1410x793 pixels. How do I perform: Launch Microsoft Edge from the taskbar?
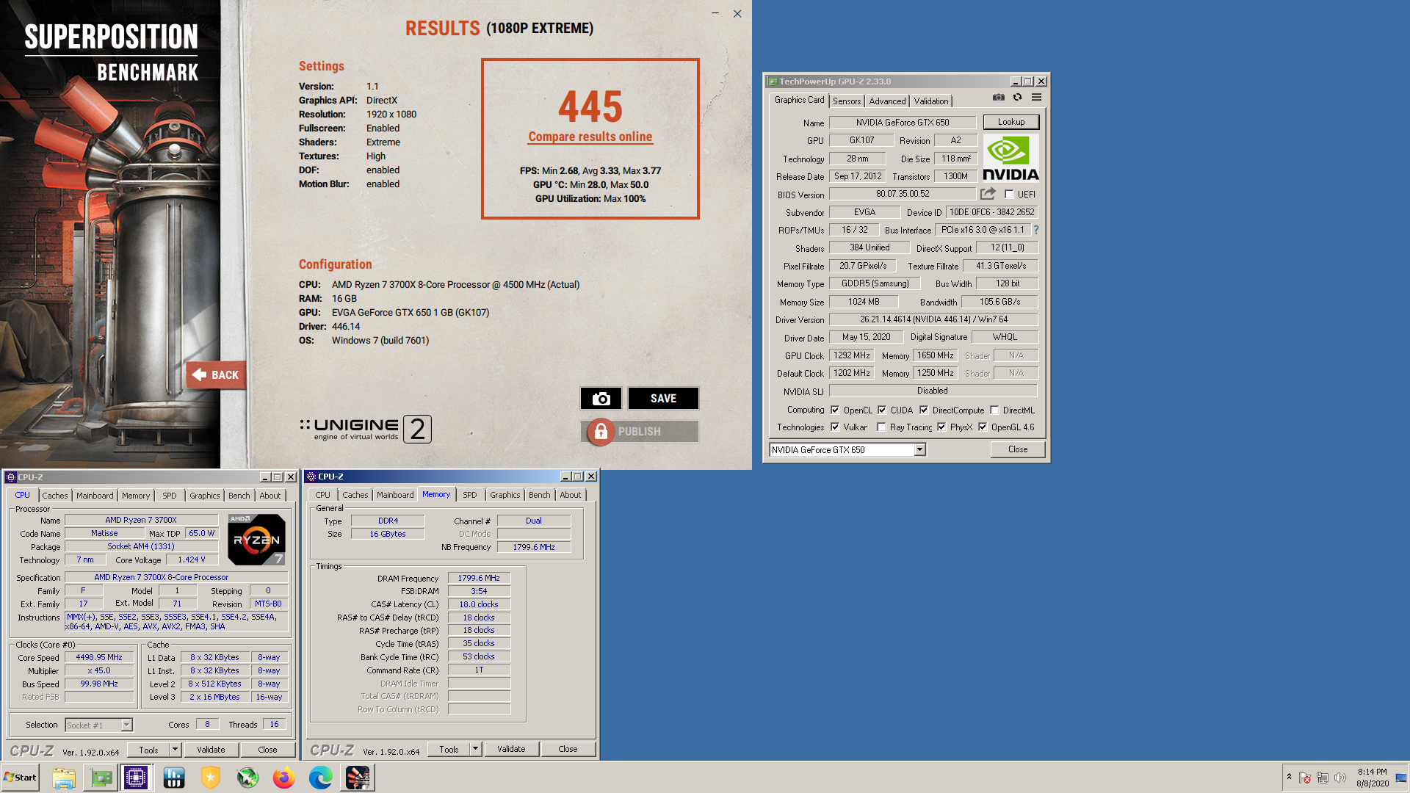[321, 778]
